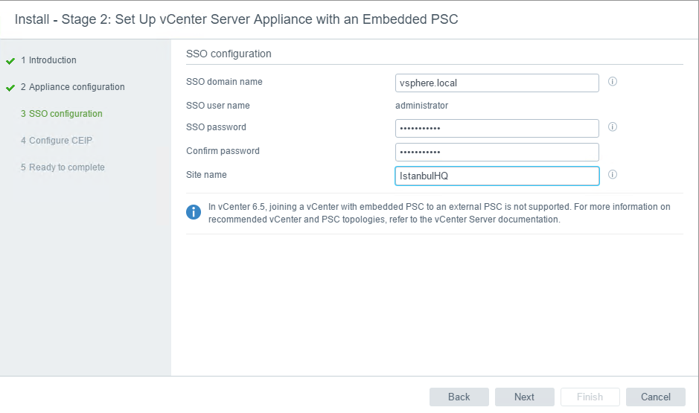The image size is (699, 413).
Task: Click into the SSO password field
Action: click(497, 128)
